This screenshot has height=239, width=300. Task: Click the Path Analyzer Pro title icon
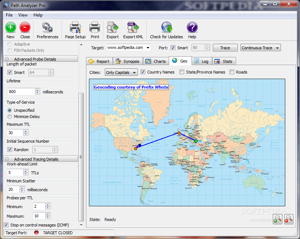[x=6, y=6]
